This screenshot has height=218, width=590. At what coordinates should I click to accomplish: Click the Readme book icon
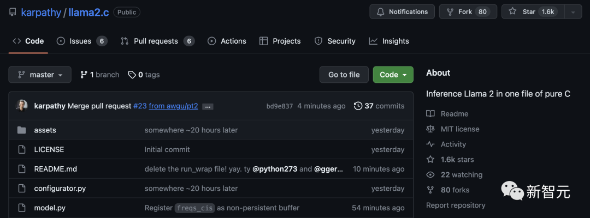[x=430, y=114]
